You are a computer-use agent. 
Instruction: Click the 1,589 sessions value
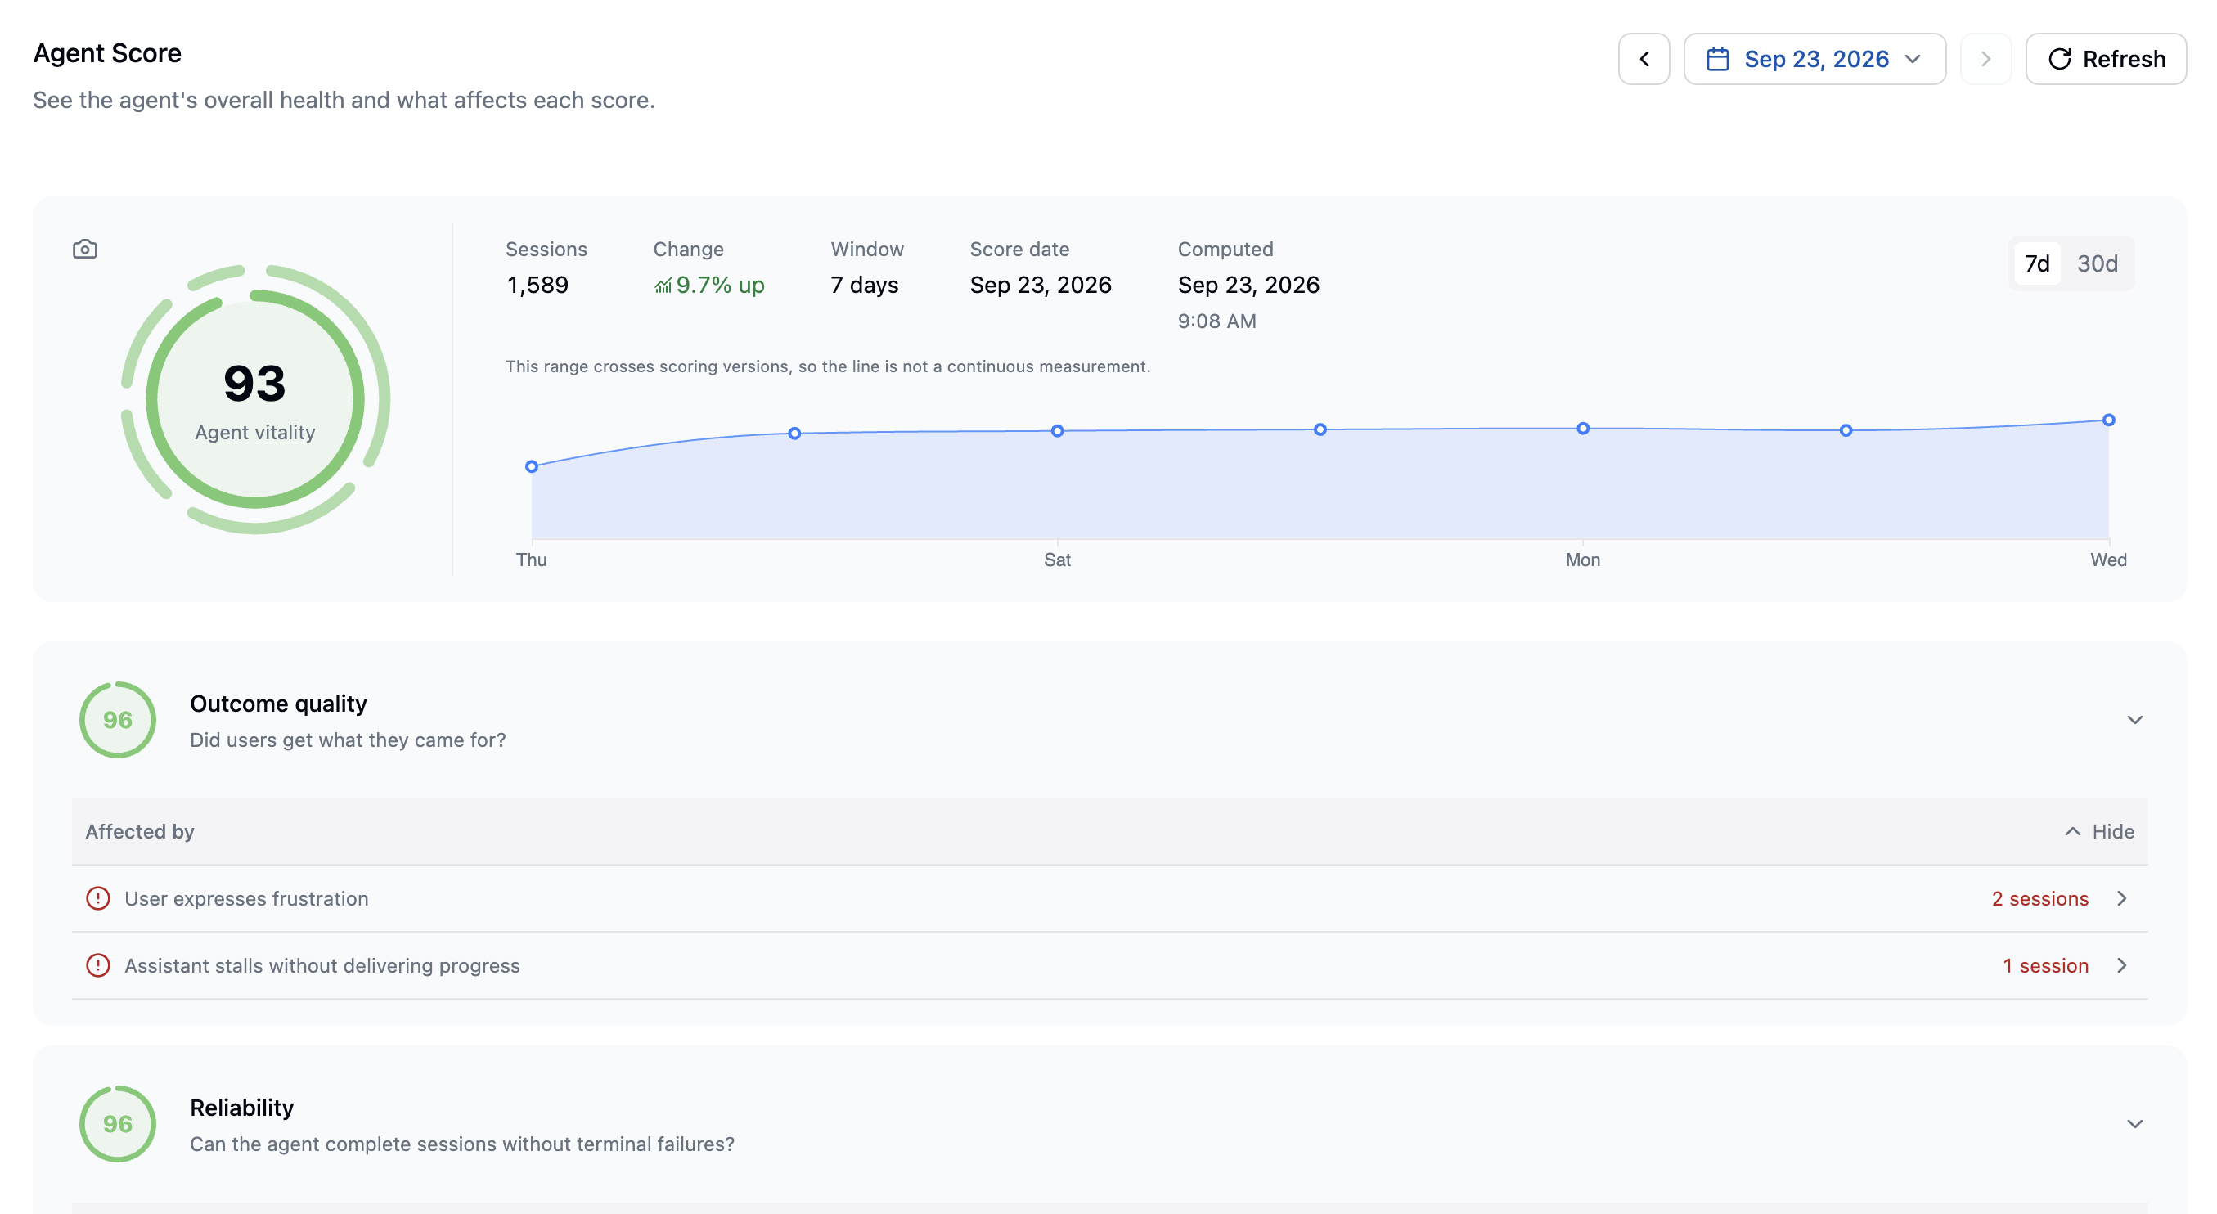coord(537,285)
